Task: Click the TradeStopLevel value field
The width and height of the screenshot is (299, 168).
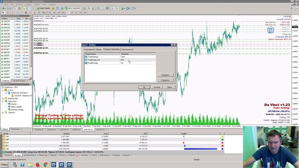Action: (x=137, y=60)
